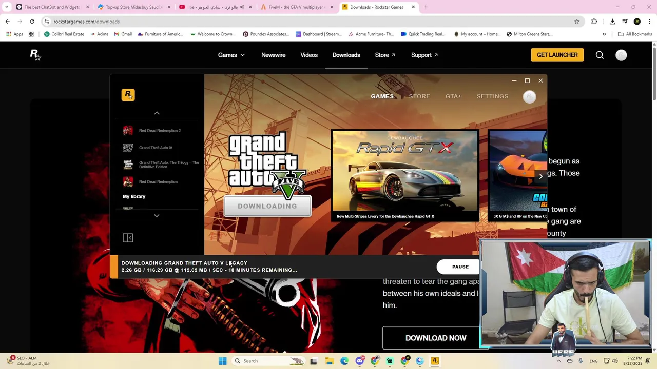The height and width of the screenshot is (369, 657).
Task: Switch to The best ChatBot and Widgets tab
Action: (x=52, y=7)
